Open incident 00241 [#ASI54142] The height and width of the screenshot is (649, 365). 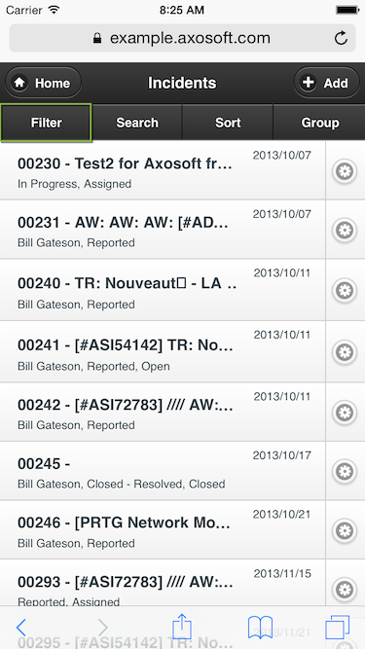pos(163,351)
